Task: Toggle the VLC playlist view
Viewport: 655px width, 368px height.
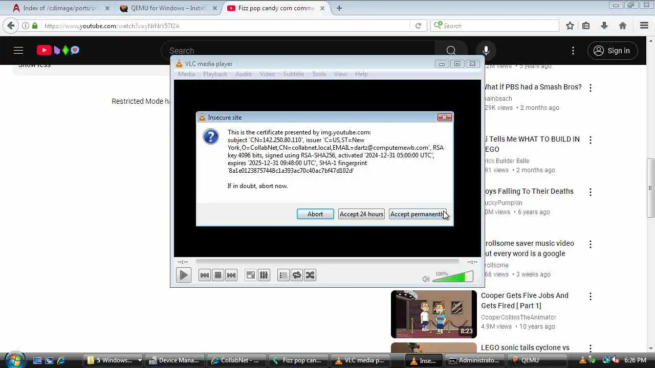Action: coord(283,275)
